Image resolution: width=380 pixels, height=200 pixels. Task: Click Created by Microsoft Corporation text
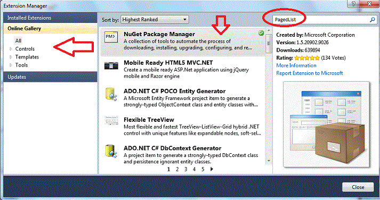point(316,35)
